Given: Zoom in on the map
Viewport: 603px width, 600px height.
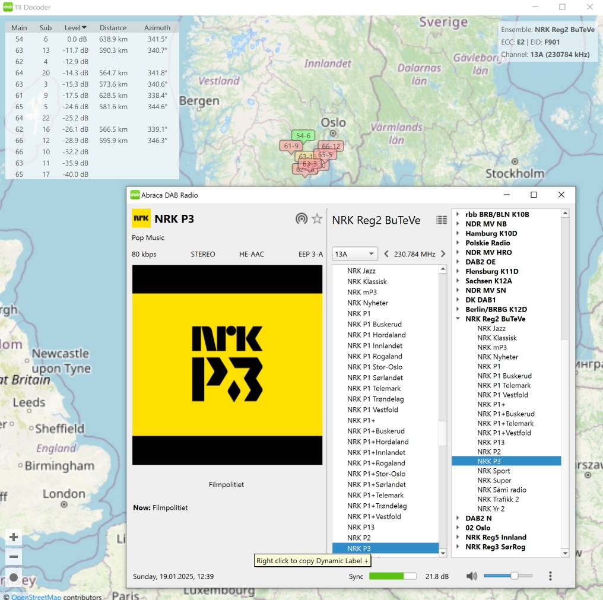Looking at the screenshot, I should [14, 537].
